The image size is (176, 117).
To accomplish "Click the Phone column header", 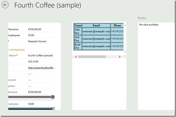I will [118, 26].
